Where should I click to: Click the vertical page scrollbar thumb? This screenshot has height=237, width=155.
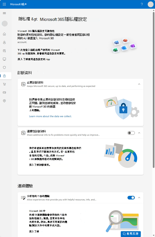[x=153, y=90]
